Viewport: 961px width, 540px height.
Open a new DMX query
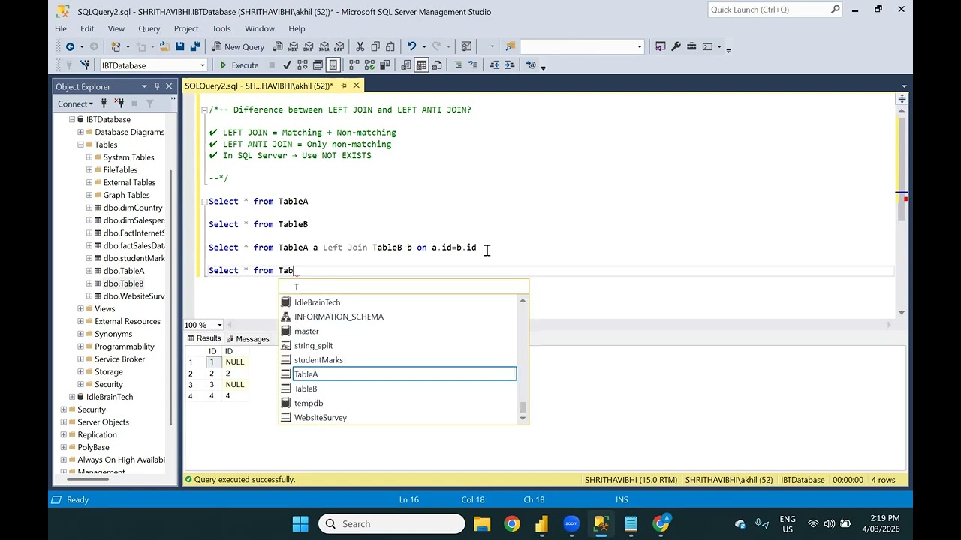[309, 46]
